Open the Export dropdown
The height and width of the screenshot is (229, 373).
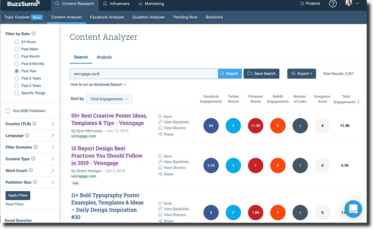point(301,73)
